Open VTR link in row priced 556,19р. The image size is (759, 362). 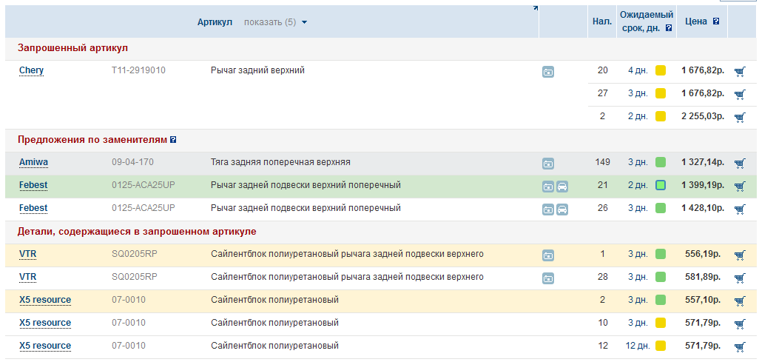pyautogui.click(x=27, y=254)
